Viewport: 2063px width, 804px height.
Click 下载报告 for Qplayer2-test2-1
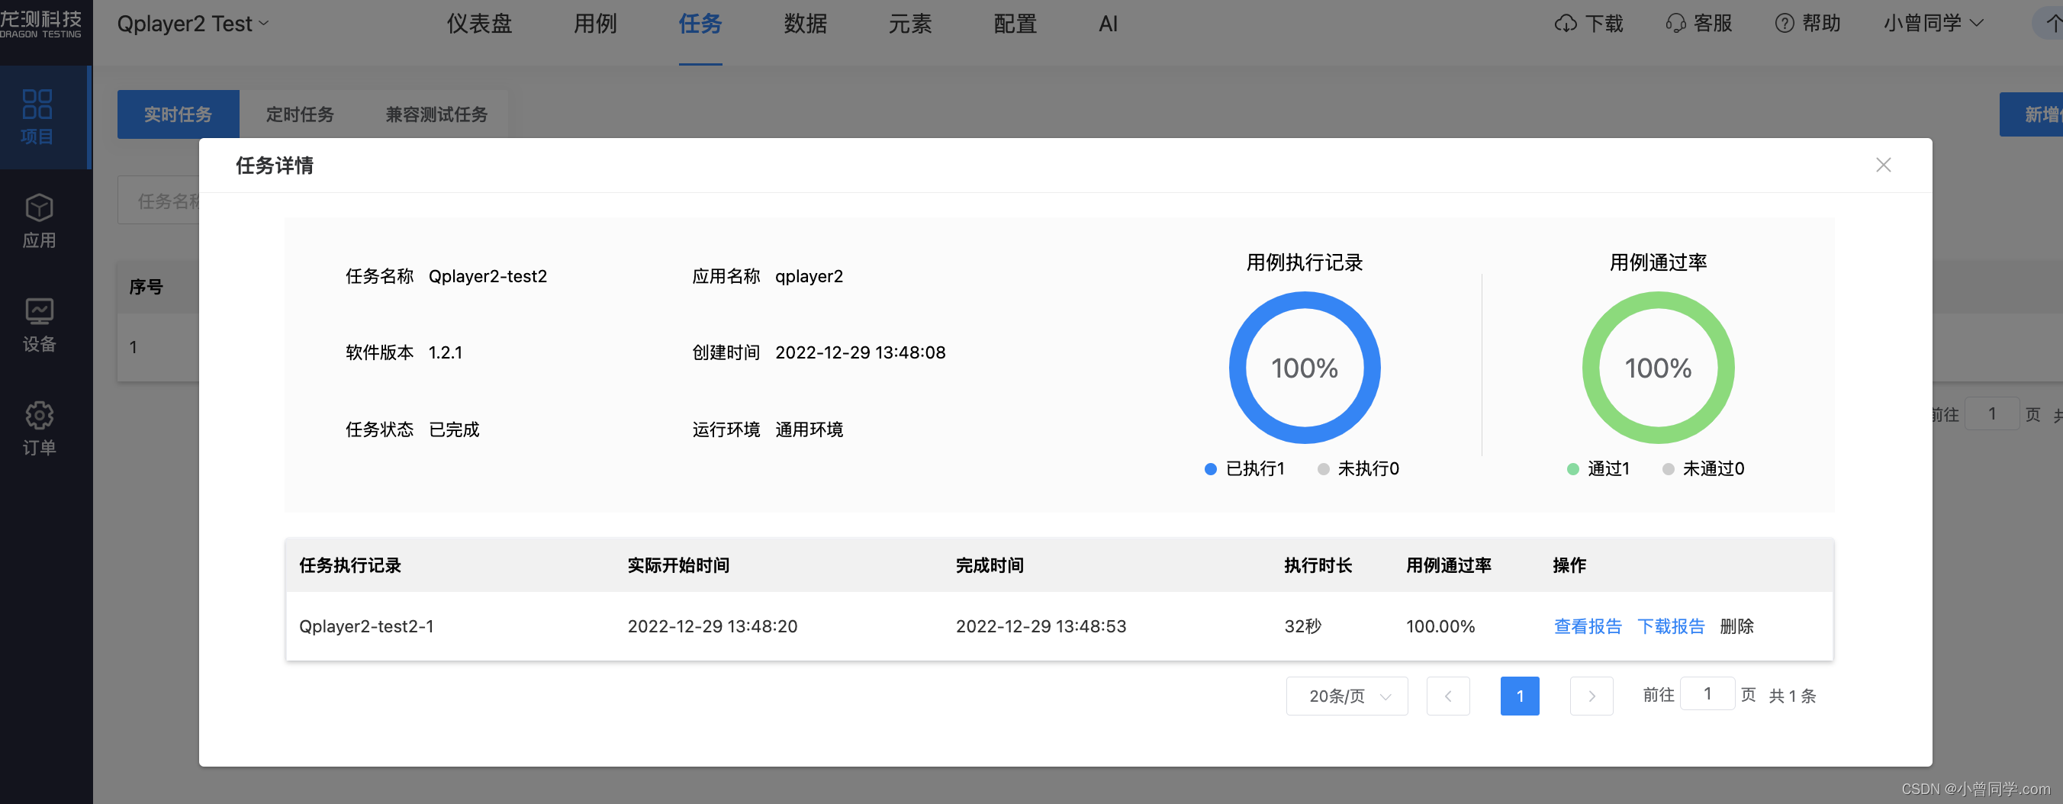pos(1671,626)
